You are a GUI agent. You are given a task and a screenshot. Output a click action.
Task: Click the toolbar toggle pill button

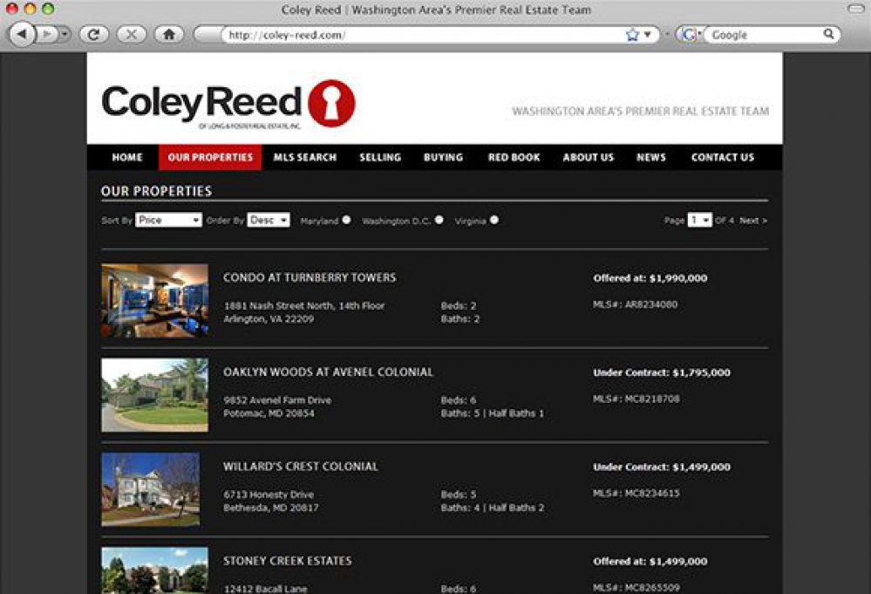[856, 9]
